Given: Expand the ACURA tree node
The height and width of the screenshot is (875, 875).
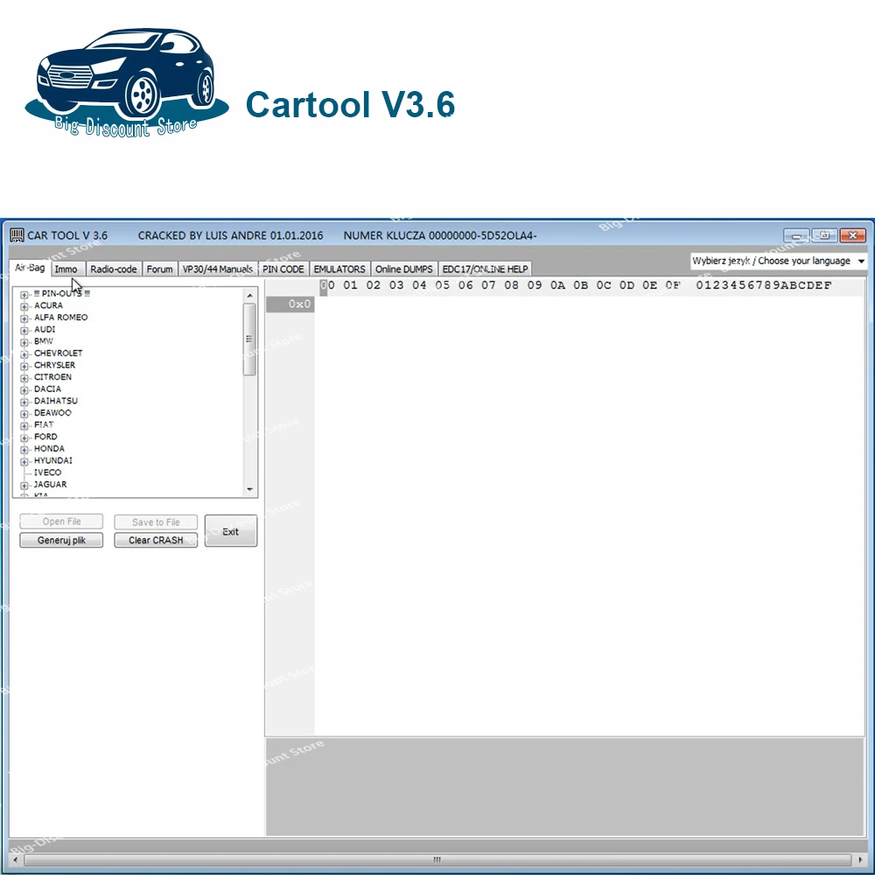Looking at the screenshot, I should point(24,306).
